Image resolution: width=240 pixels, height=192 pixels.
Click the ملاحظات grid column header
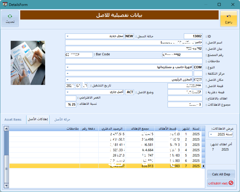coord(44,129)
